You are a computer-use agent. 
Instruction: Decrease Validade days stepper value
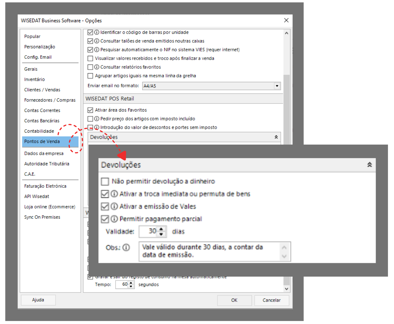[161, 234]
